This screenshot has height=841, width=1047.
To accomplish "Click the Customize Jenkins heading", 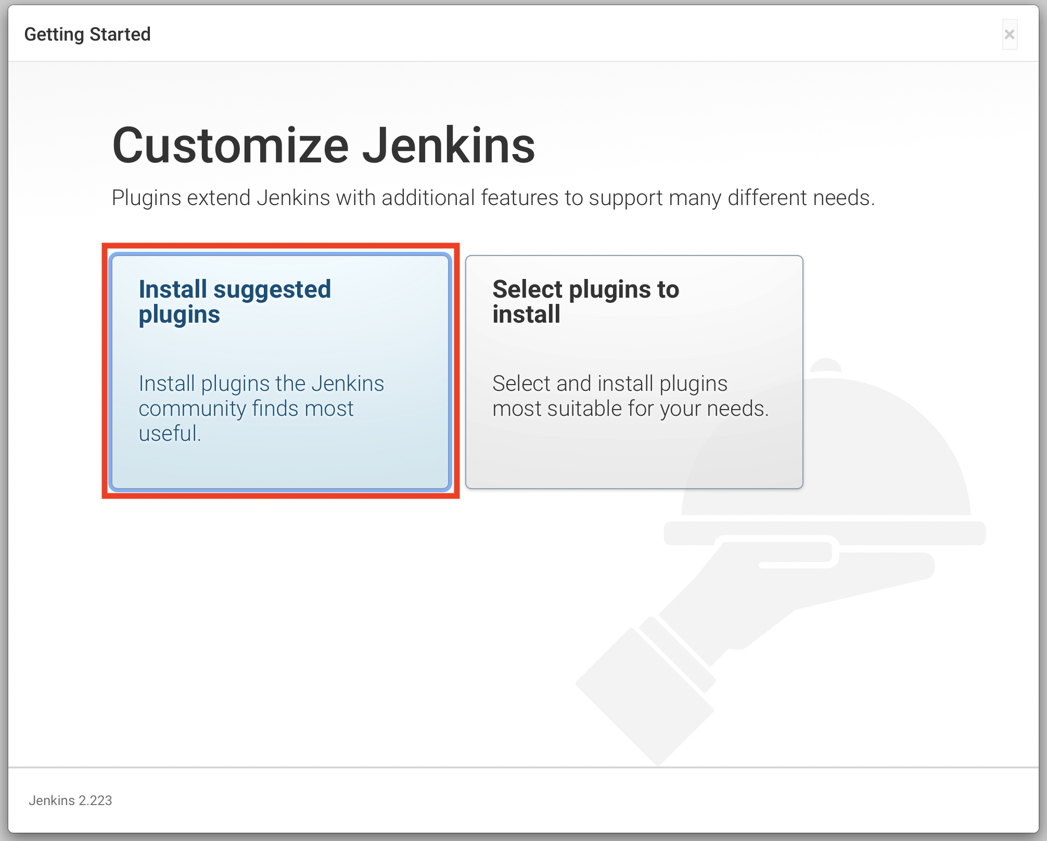I will click(324, 145).
